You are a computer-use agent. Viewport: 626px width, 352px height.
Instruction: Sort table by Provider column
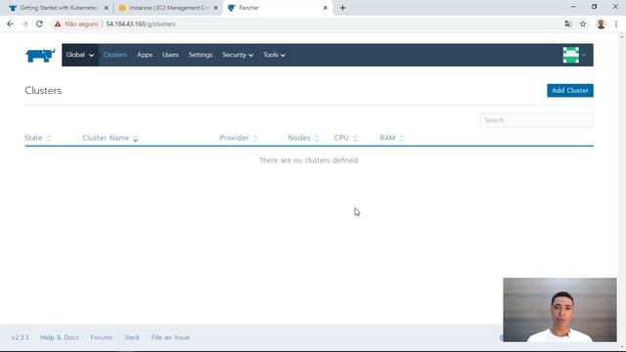(x=239, y=138)
